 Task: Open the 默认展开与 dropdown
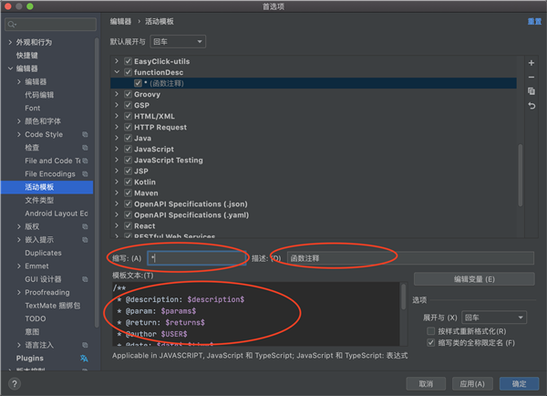[x=178, y=41]
